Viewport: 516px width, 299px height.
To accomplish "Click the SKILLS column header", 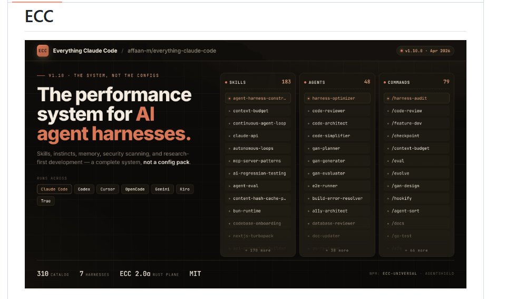I will pos(237,82).
